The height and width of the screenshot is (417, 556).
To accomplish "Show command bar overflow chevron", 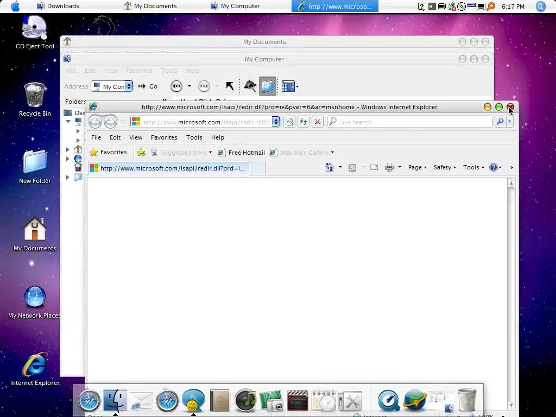I will [511, 167].
